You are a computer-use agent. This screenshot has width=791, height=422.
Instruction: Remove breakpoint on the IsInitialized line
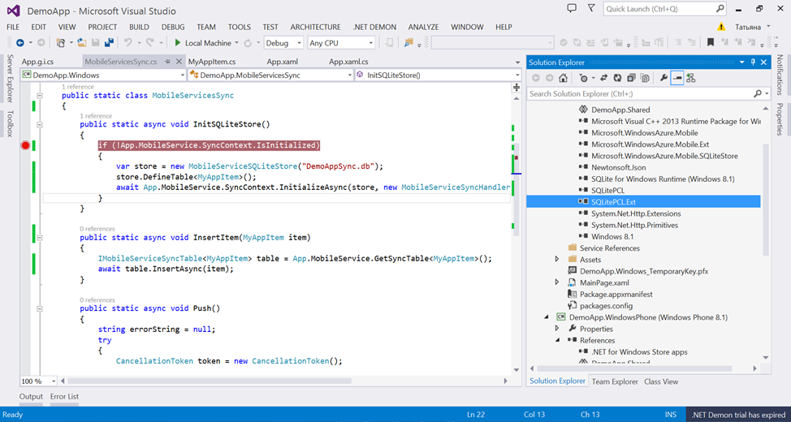(x=25, y=145)
